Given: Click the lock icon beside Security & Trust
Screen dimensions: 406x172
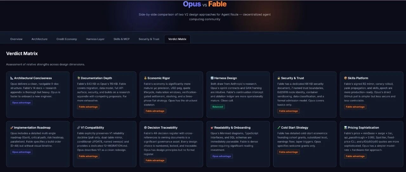Looking at the screenshot, I should pos(279,78).
